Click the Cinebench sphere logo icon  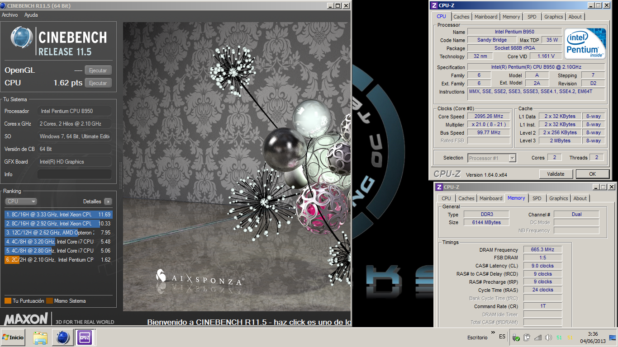[21, 38]
